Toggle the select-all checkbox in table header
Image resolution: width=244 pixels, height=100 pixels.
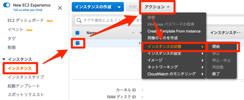77,33
